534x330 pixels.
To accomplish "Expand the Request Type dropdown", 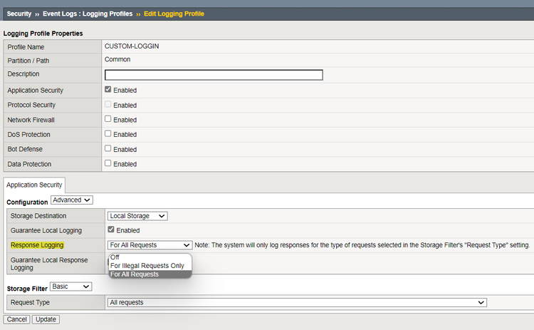I will tap(297, 302).
